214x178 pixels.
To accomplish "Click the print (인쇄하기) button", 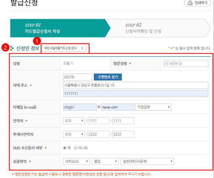I will [x=198, y=3].
